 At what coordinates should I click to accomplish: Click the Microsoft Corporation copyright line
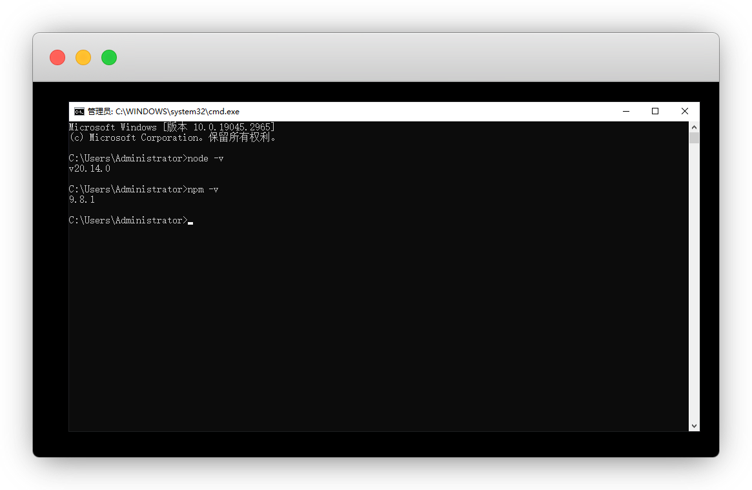click(172, 138)
